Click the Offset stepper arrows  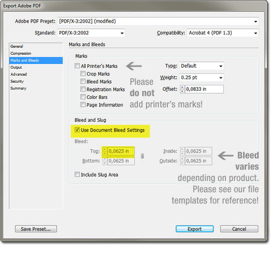pos(182,89)
